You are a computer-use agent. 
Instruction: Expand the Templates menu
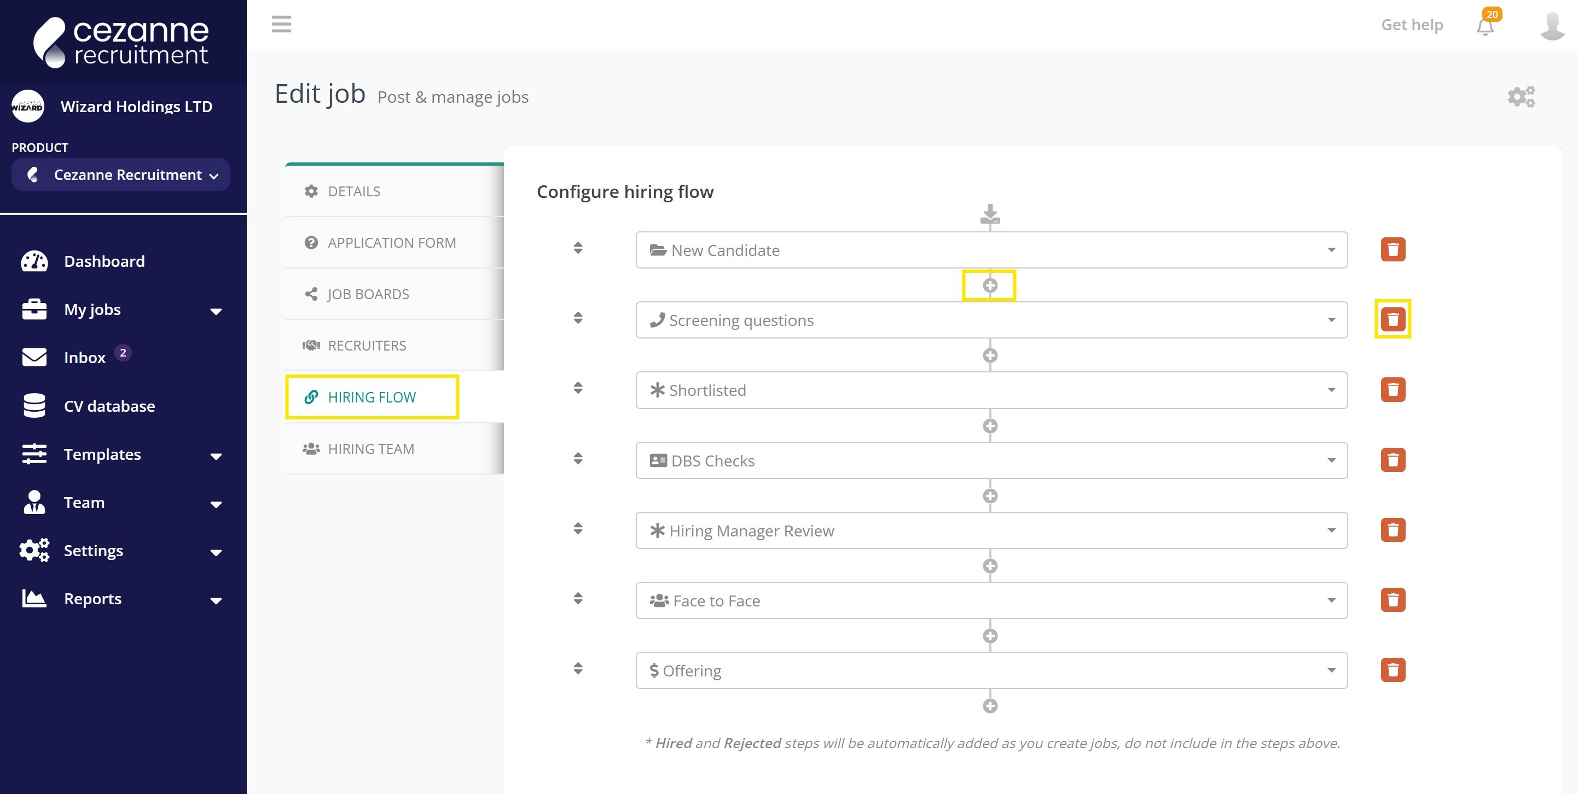[x=123, y=454]
